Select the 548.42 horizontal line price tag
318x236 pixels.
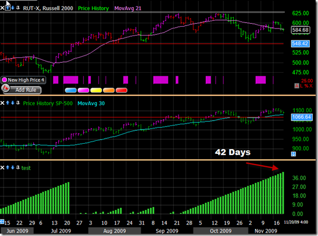(x=300, y=44)
